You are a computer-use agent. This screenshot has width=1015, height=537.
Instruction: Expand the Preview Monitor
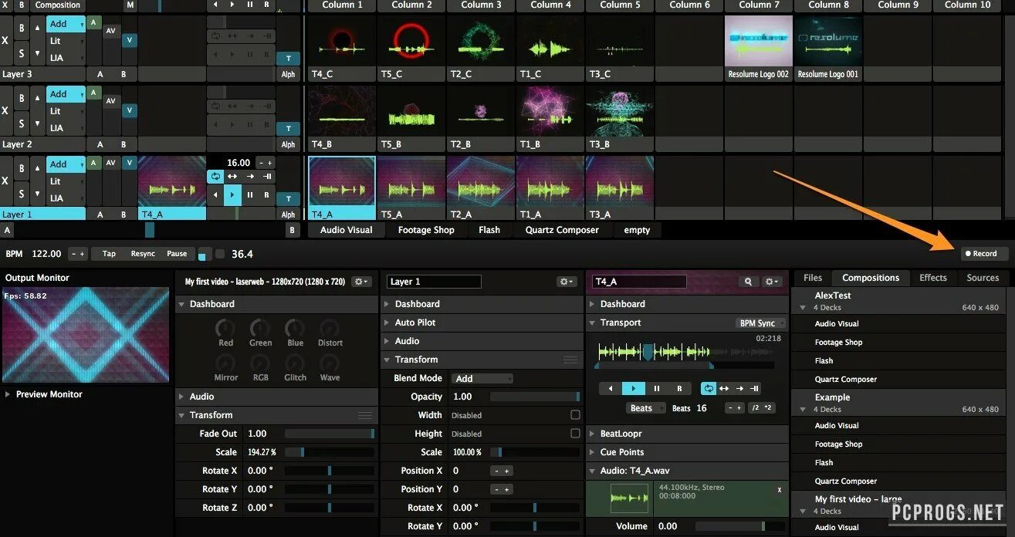[x=8, y=394]
